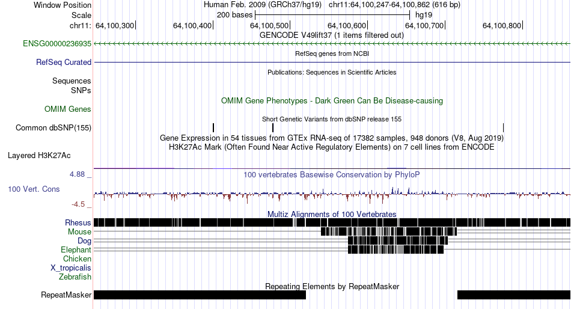Viewport: 571px width, 309px height.
Task: Click the 200 bases scale bar
Action: pos(332,15)
